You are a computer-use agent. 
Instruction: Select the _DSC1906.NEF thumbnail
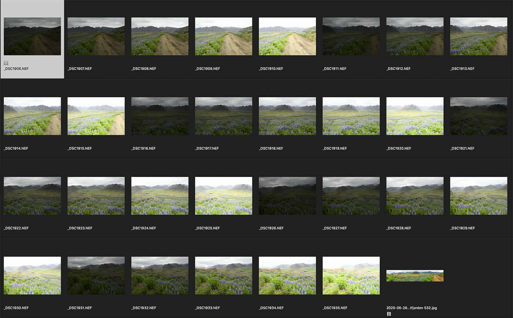click(x=32, y=36)
